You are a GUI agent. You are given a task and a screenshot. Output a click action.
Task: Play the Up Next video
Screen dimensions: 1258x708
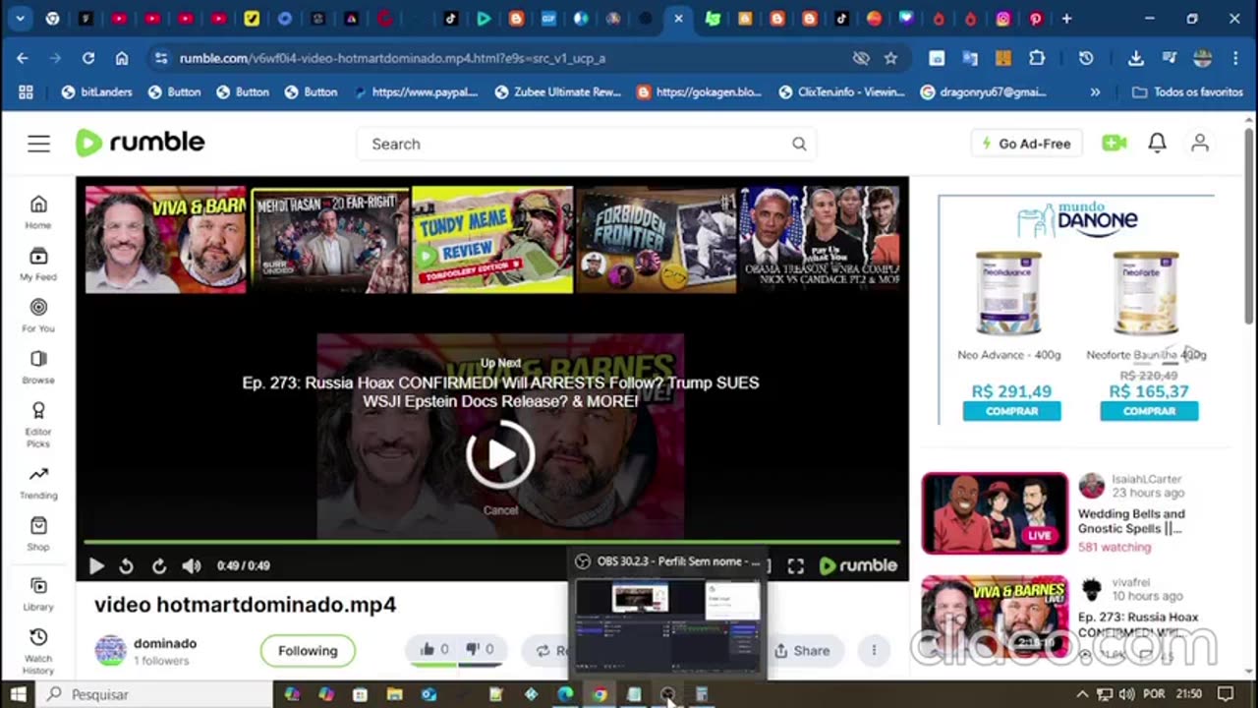pyautogui.click(x=500, y=454)
